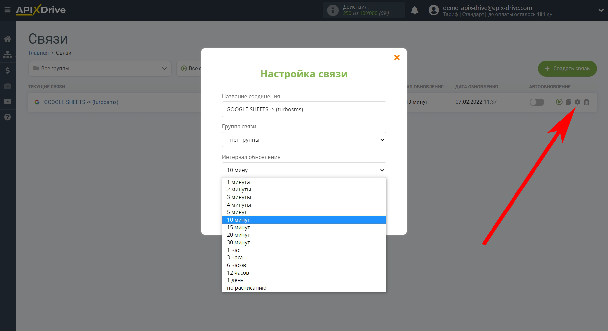Select '12 часов' interval option
This screenshot has height=331, width=608.
click(304, 273)
